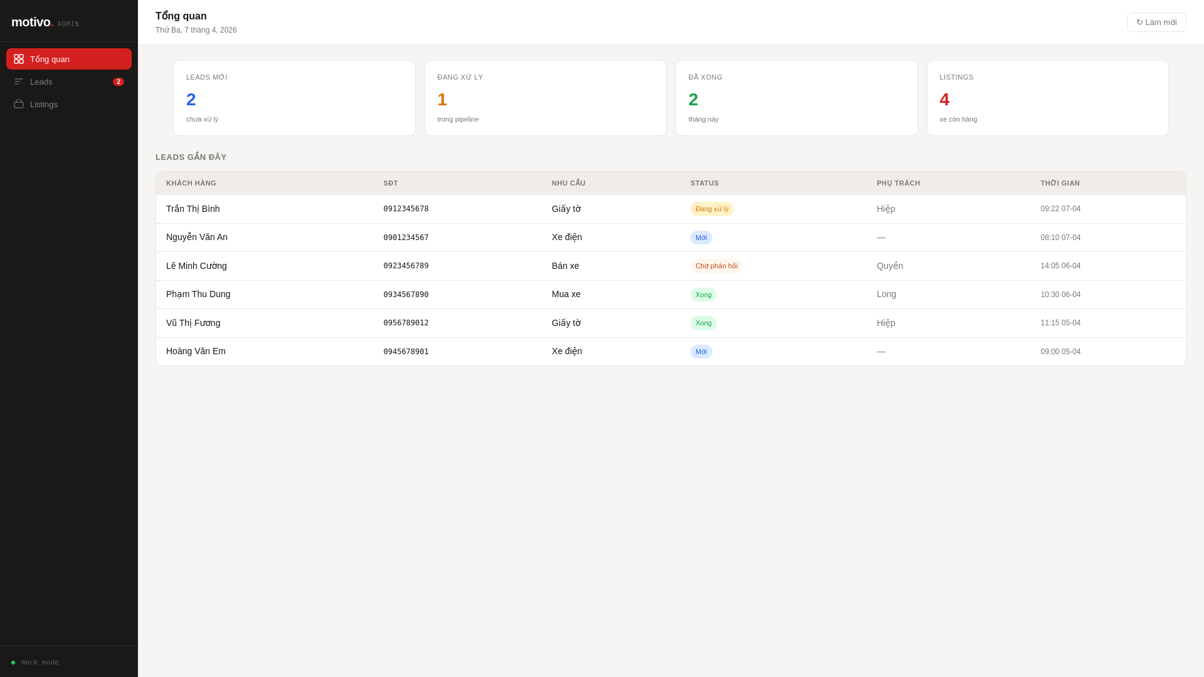Viewport: 1204px width, 677px height.
Task: Click the Bán xe need cell
Action: (566, 266)
